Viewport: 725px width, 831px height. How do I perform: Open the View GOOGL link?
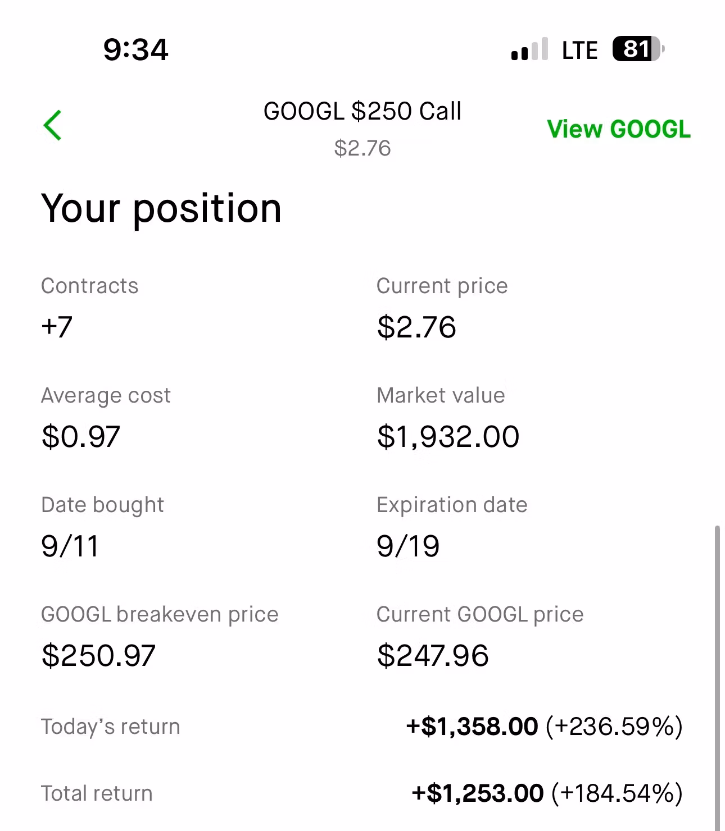click(619, 129)
